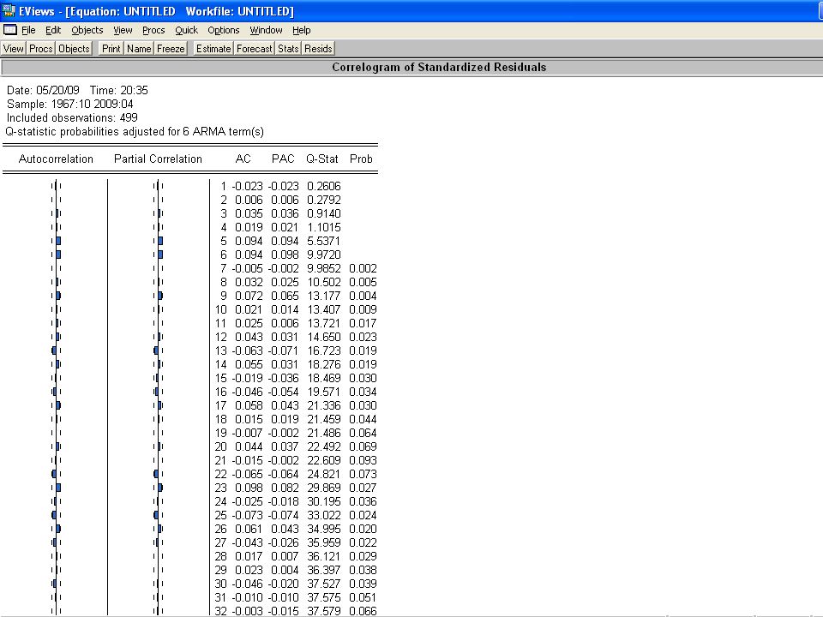
Task: Click Prob value 0.051 in lag 31
Action: pyautogui.click(x=363, y=597)
